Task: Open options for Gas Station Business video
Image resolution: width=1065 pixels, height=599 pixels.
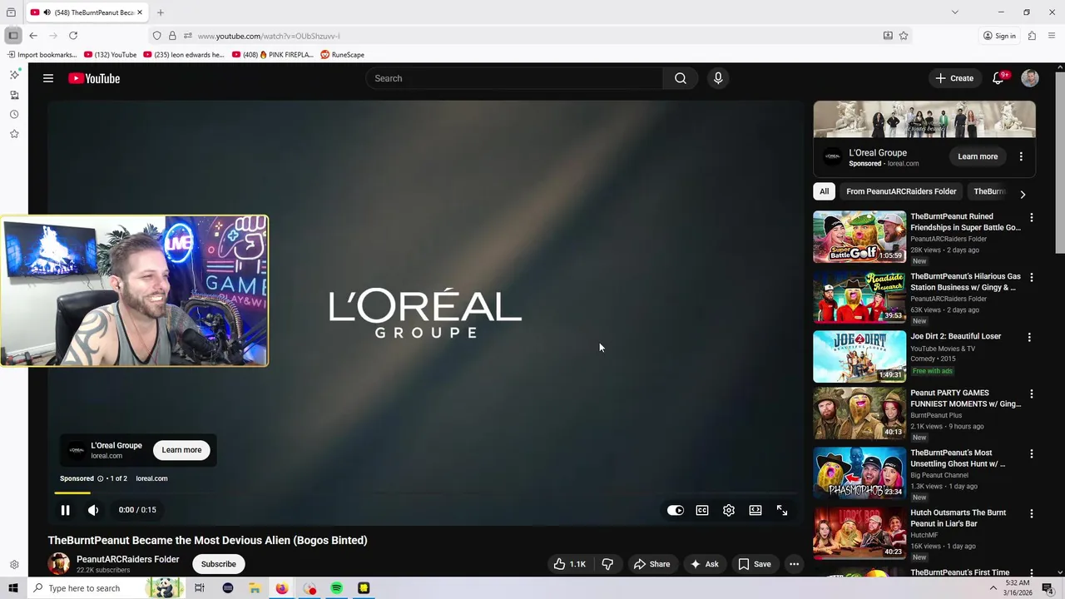Action: [x=1032, y=277]
